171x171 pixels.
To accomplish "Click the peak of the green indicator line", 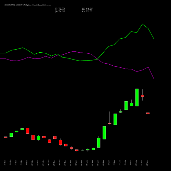I will coord(142,24).
